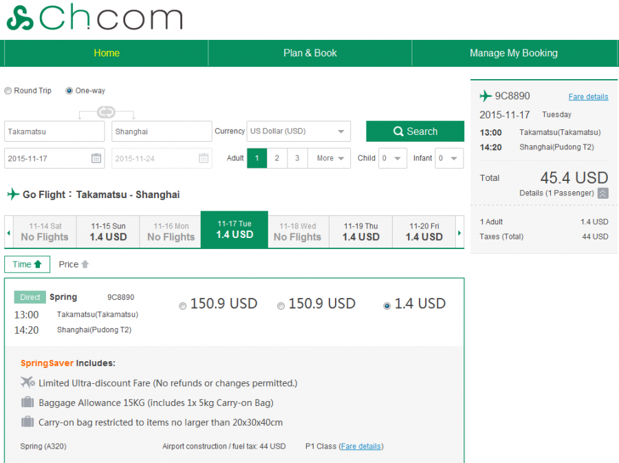Click the carry-on size restriction suitcase icon
Screen dimensions: 619x463
click(28, 422)
